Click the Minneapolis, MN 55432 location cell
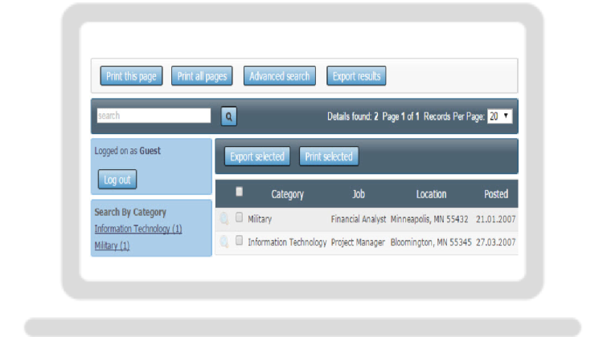 (429, 219)
